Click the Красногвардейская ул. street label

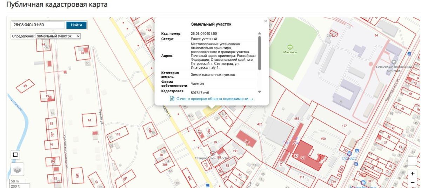[65, 152]
